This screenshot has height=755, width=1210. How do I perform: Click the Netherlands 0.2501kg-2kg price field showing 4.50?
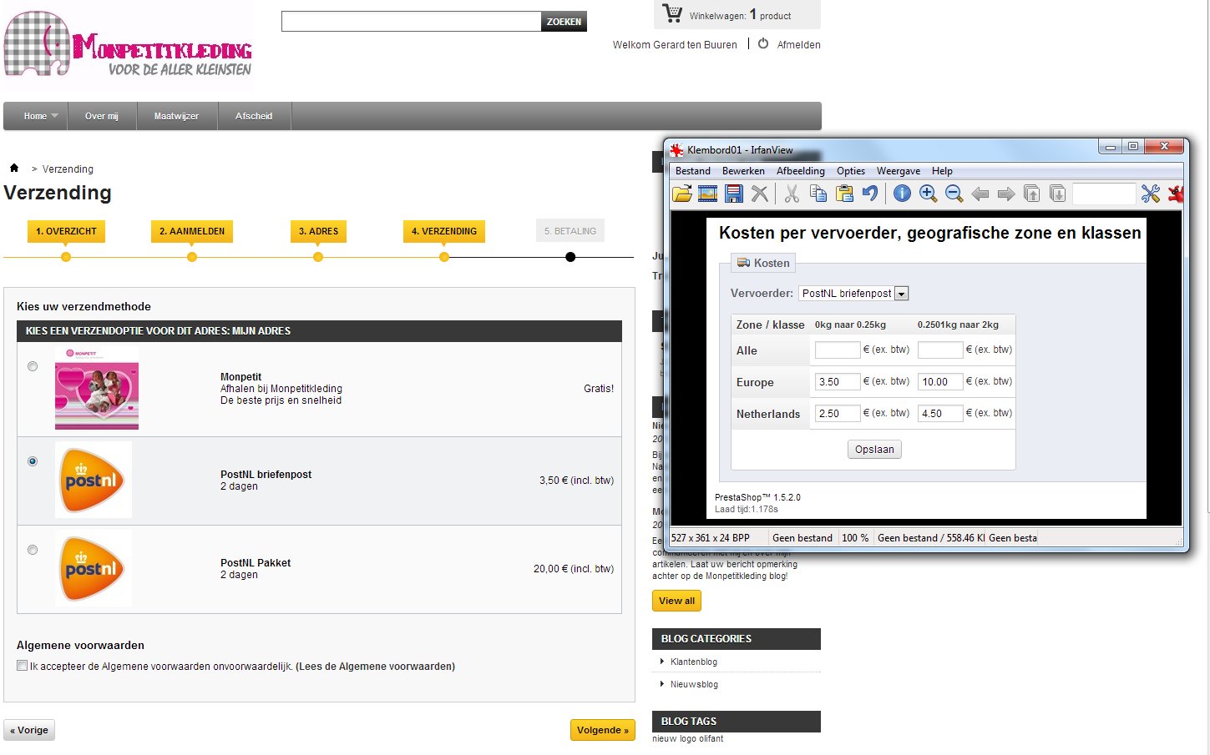point(940,414)
